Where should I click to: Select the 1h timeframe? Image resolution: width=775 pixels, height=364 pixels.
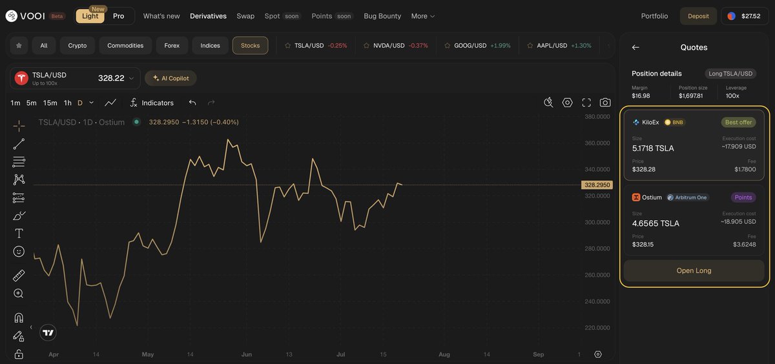pos(68,103)
